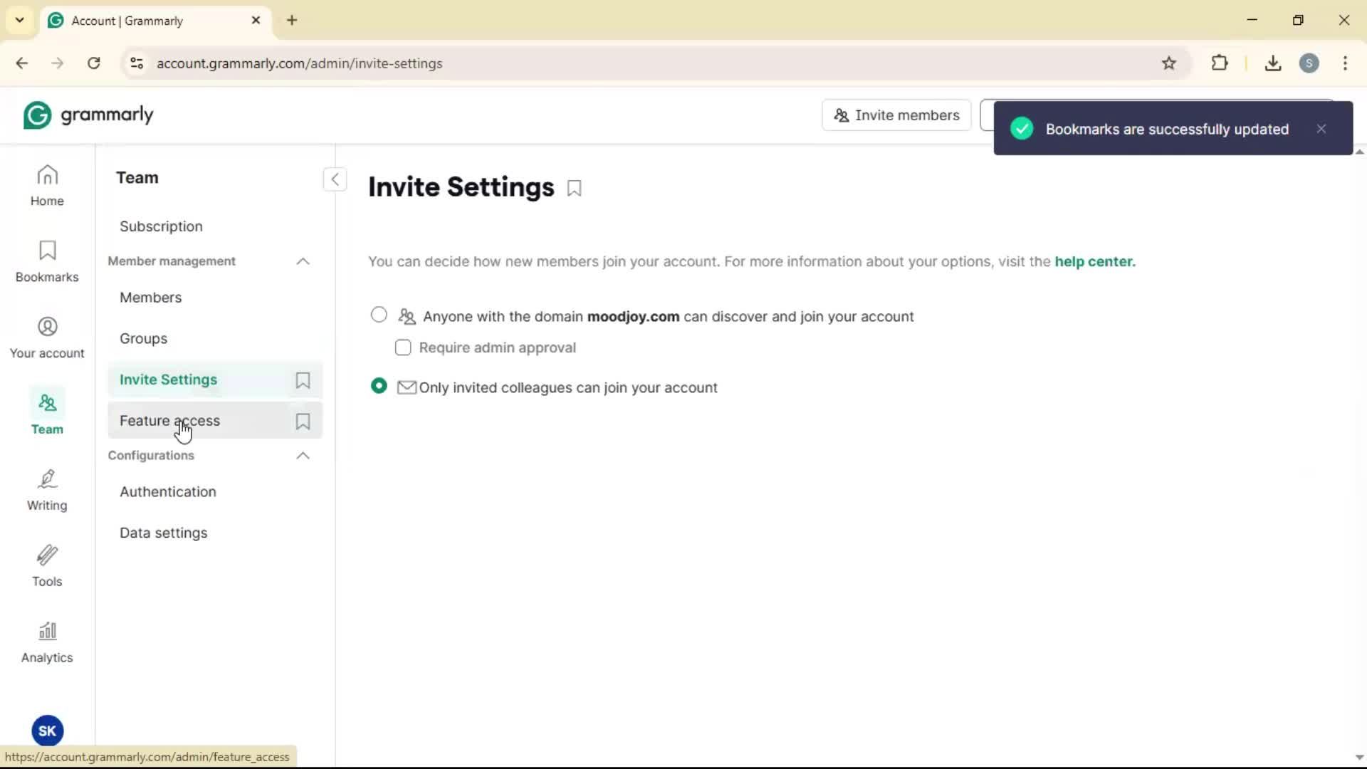
Task: Open the Data settings menu item
Action: click(x=164, y=533)
